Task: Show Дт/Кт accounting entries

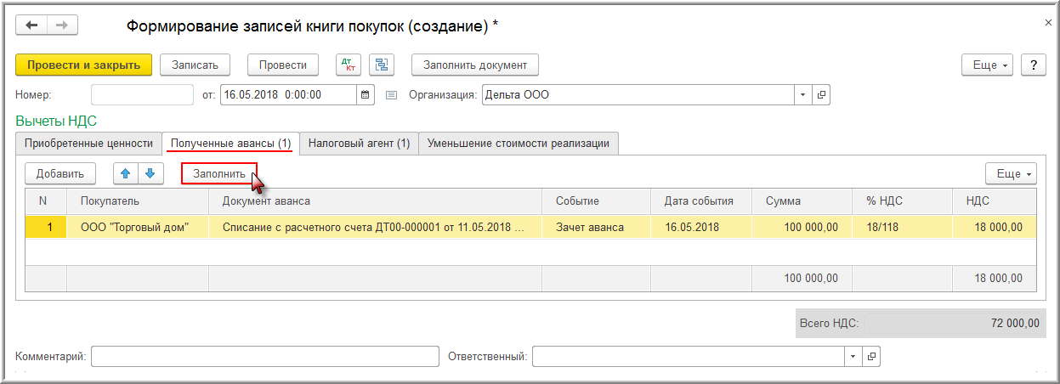Action: pos(348,65)
